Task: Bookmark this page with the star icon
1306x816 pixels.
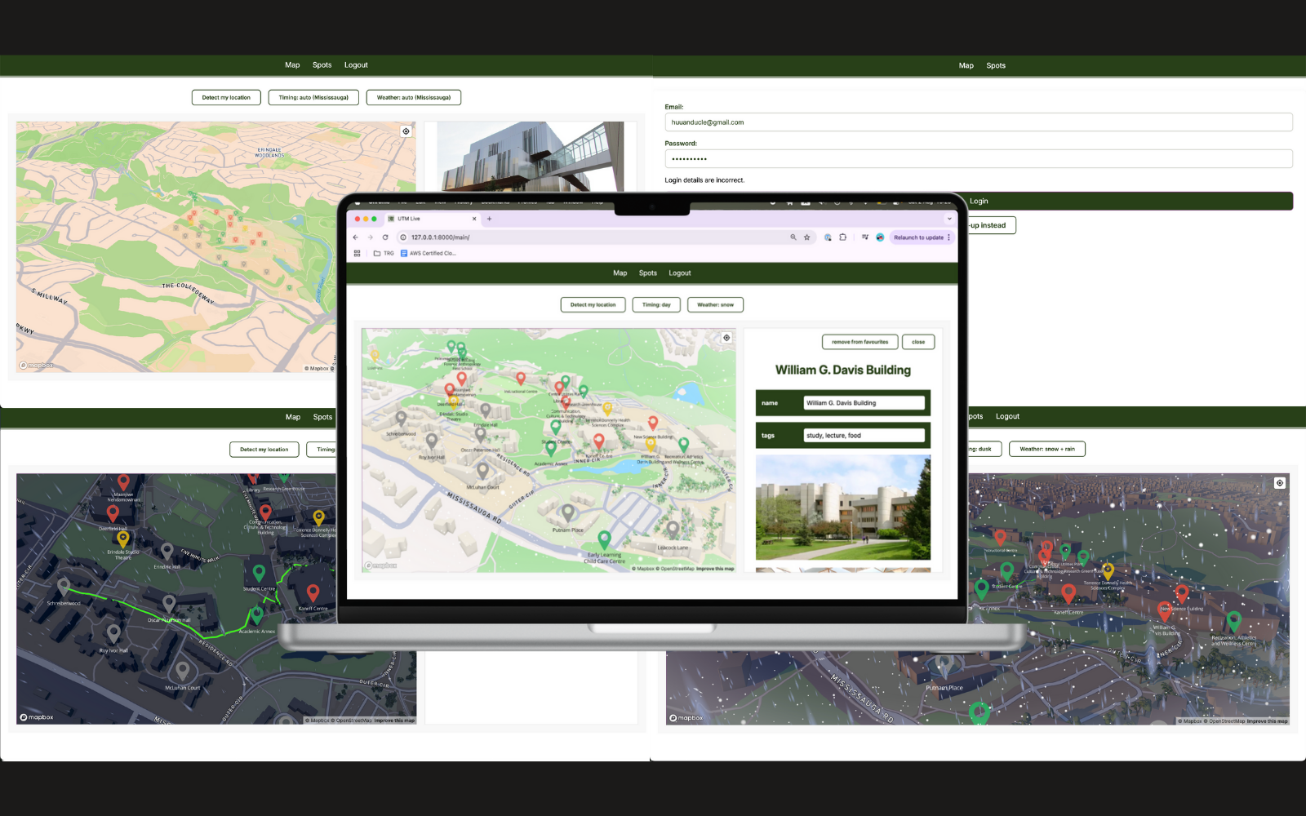Action: (807, 237)
